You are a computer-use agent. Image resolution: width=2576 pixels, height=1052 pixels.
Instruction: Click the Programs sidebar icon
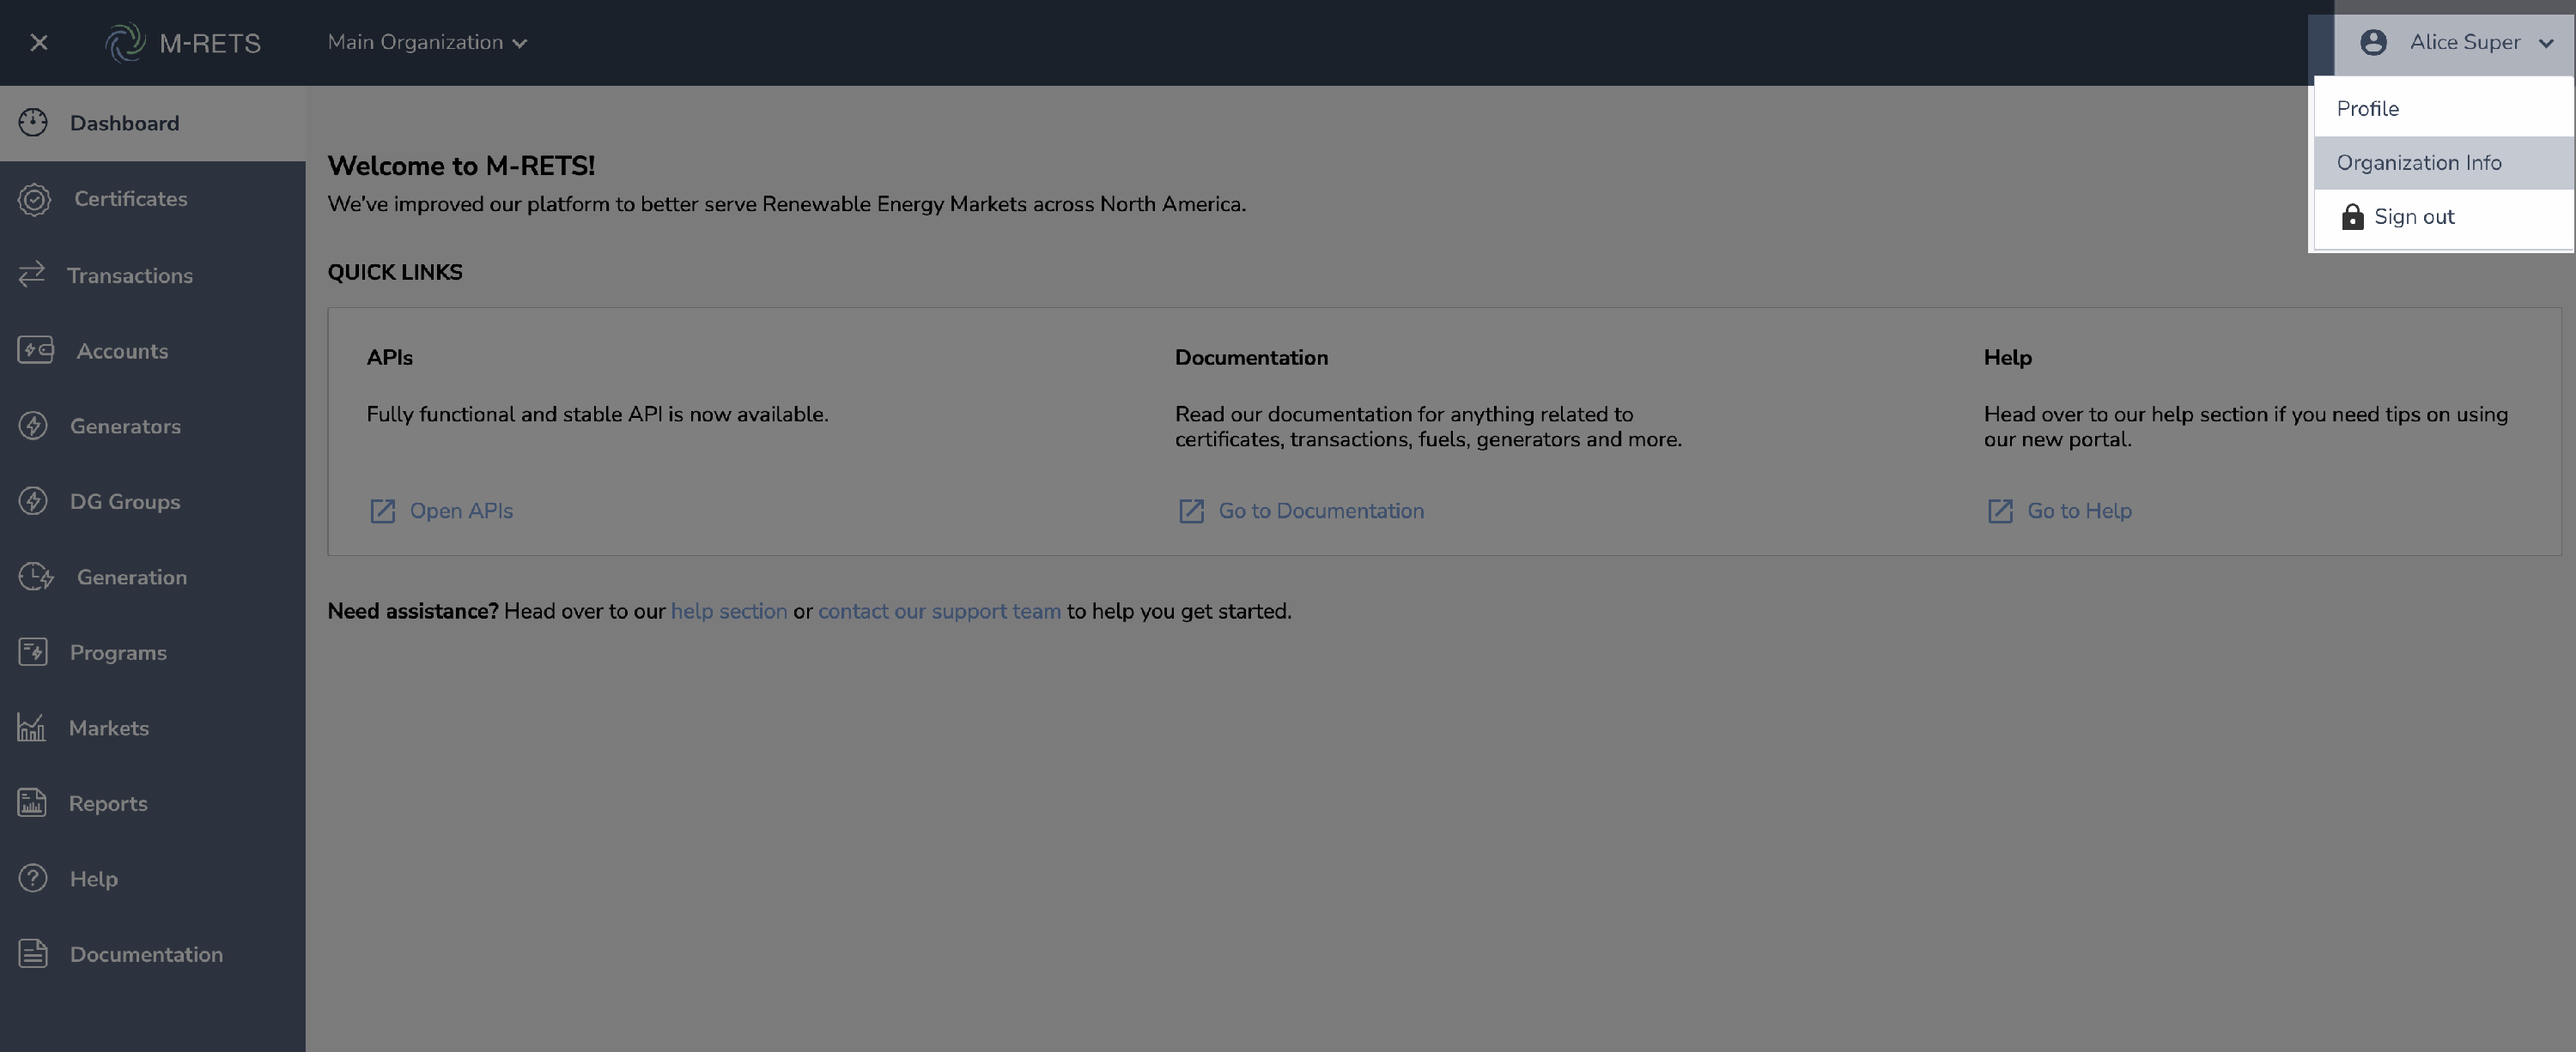[33, 652]
